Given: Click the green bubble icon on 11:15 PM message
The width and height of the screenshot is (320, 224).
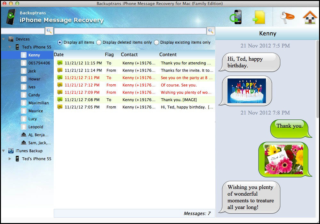Looking at the screenshot, I should click(60, 63).
